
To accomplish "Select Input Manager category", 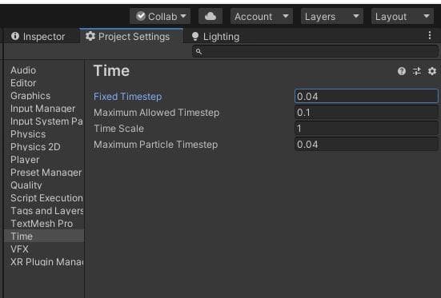I will click(44, 109).
